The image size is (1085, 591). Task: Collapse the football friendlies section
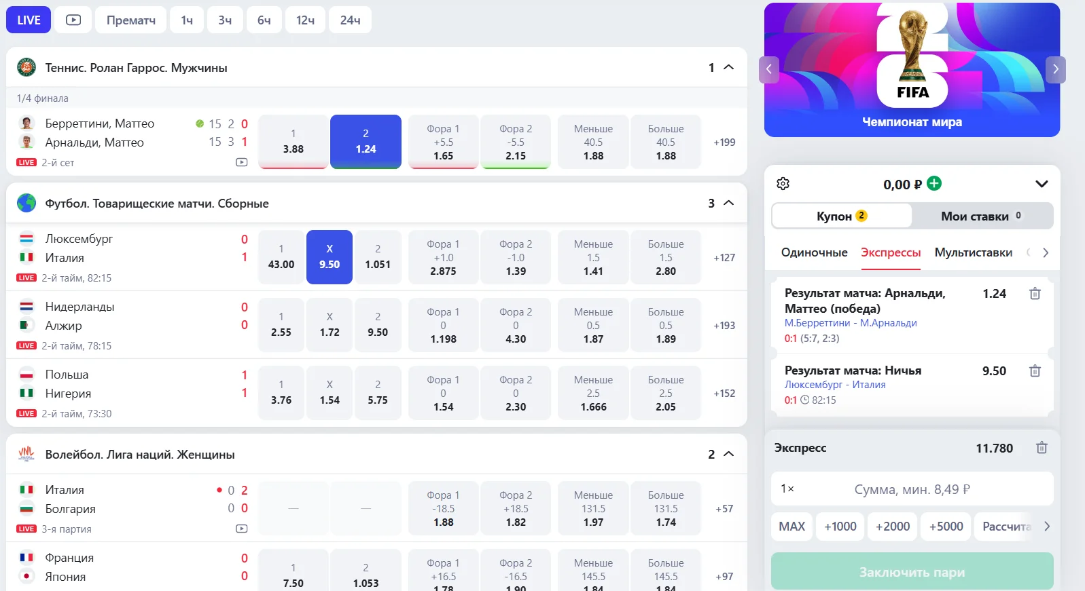click(729, 203)
